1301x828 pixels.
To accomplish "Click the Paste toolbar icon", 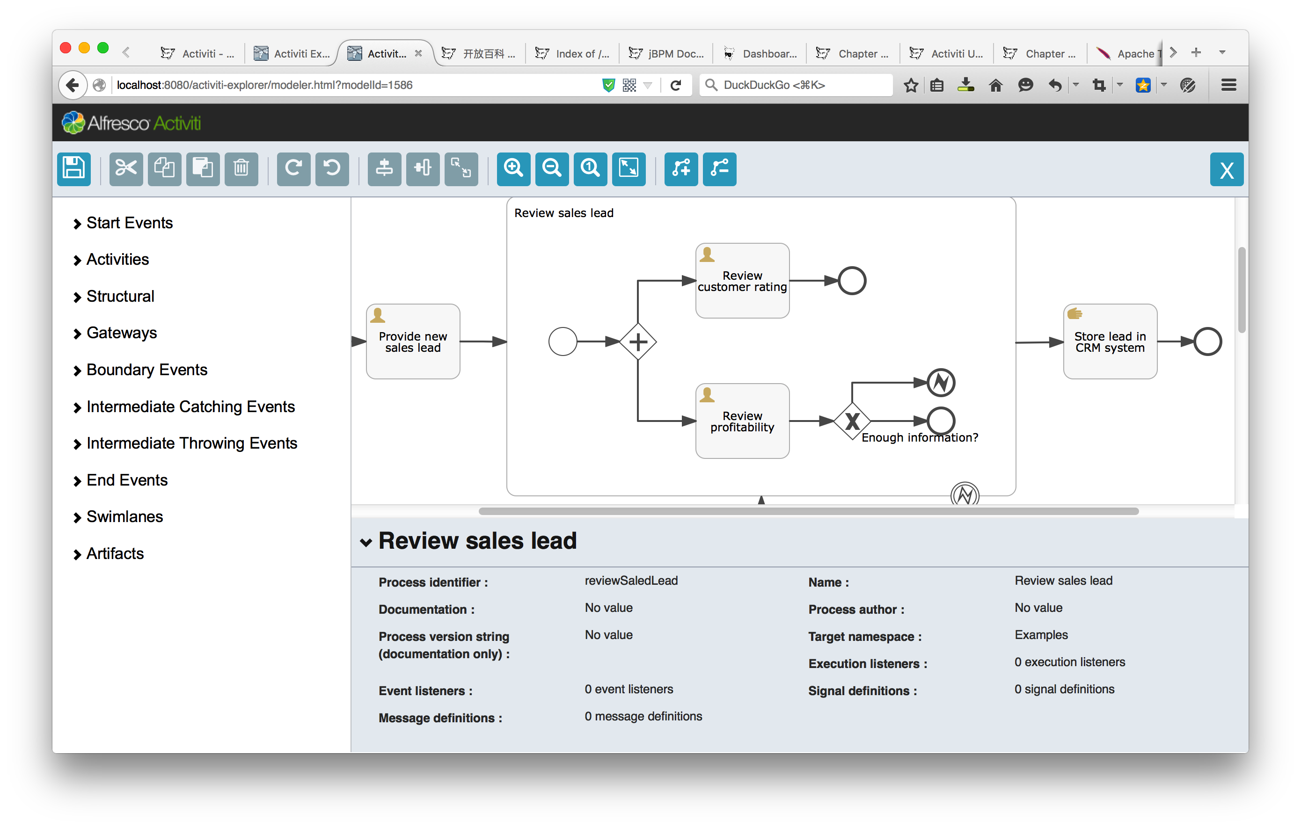I will coord(203,168).
